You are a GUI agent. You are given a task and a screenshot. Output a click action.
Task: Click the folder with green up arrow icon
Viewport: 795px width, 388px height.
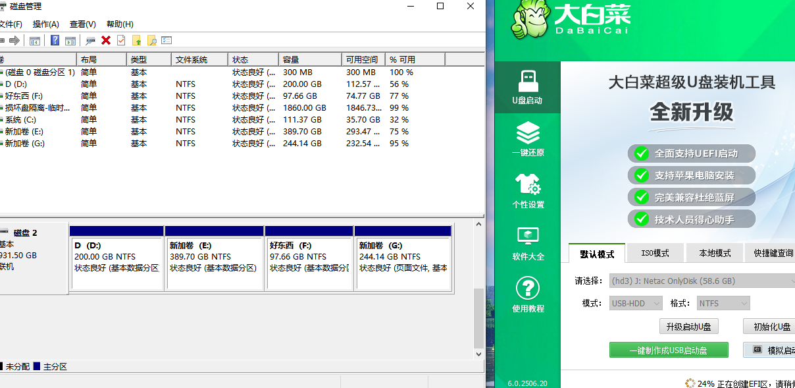pos(137,41)
